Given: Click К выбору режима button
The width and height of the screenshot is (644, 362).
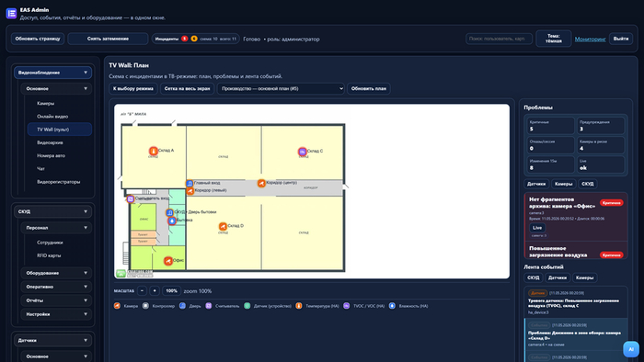Looking at the screenshot, I should click(x=133, y=88).
